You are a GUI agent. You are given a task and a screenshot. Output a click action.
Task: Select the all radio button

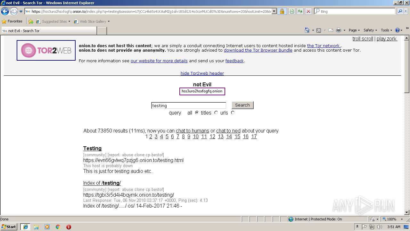(197, 113)
